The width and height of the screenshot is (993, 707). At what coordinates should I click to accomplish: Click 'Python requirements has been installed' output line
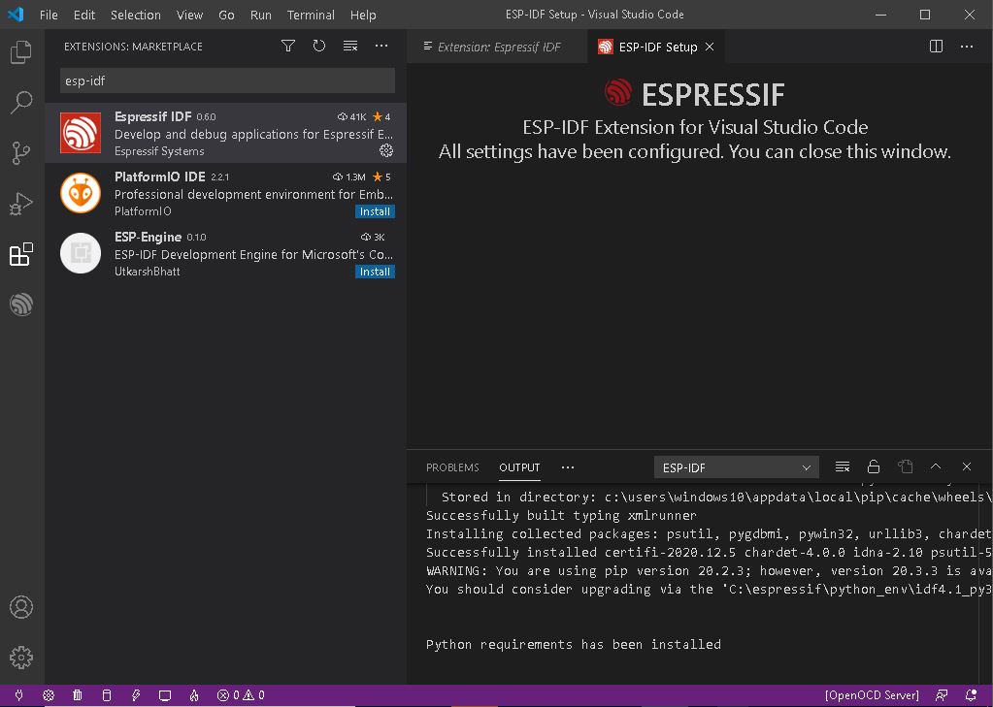point(573,644)
